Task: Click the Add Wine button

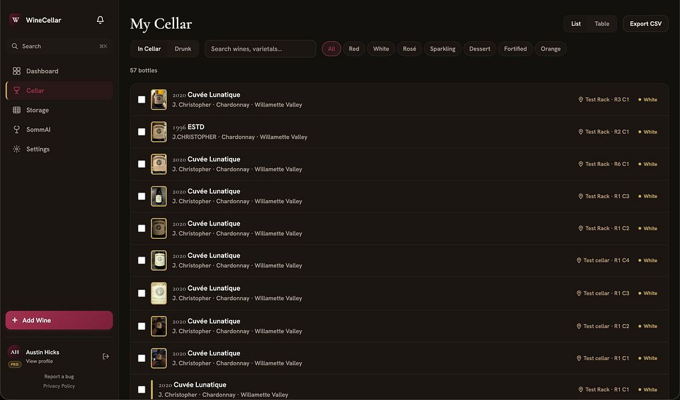Action: (59, 320)
